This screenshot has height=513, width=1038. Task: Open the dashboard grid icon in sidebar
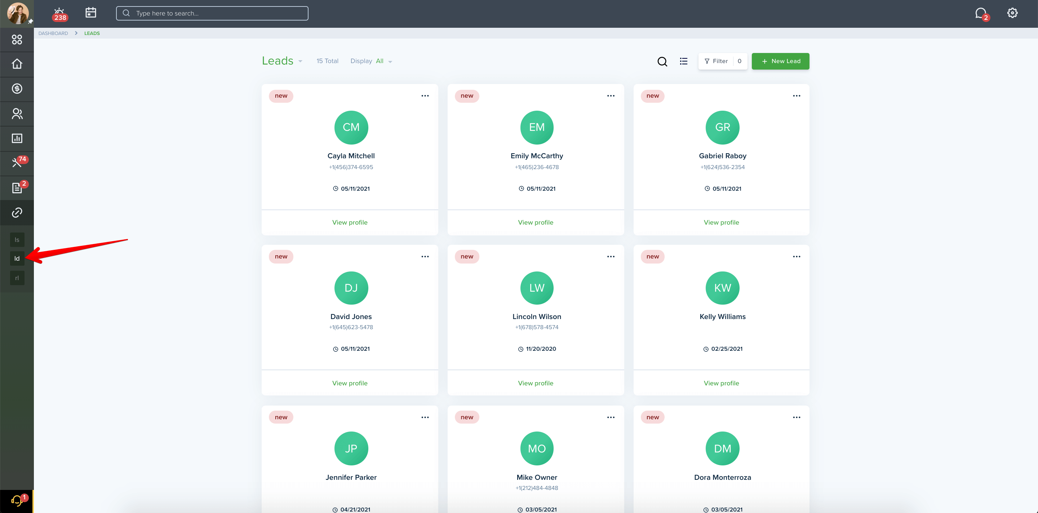(x=17, y=40)
